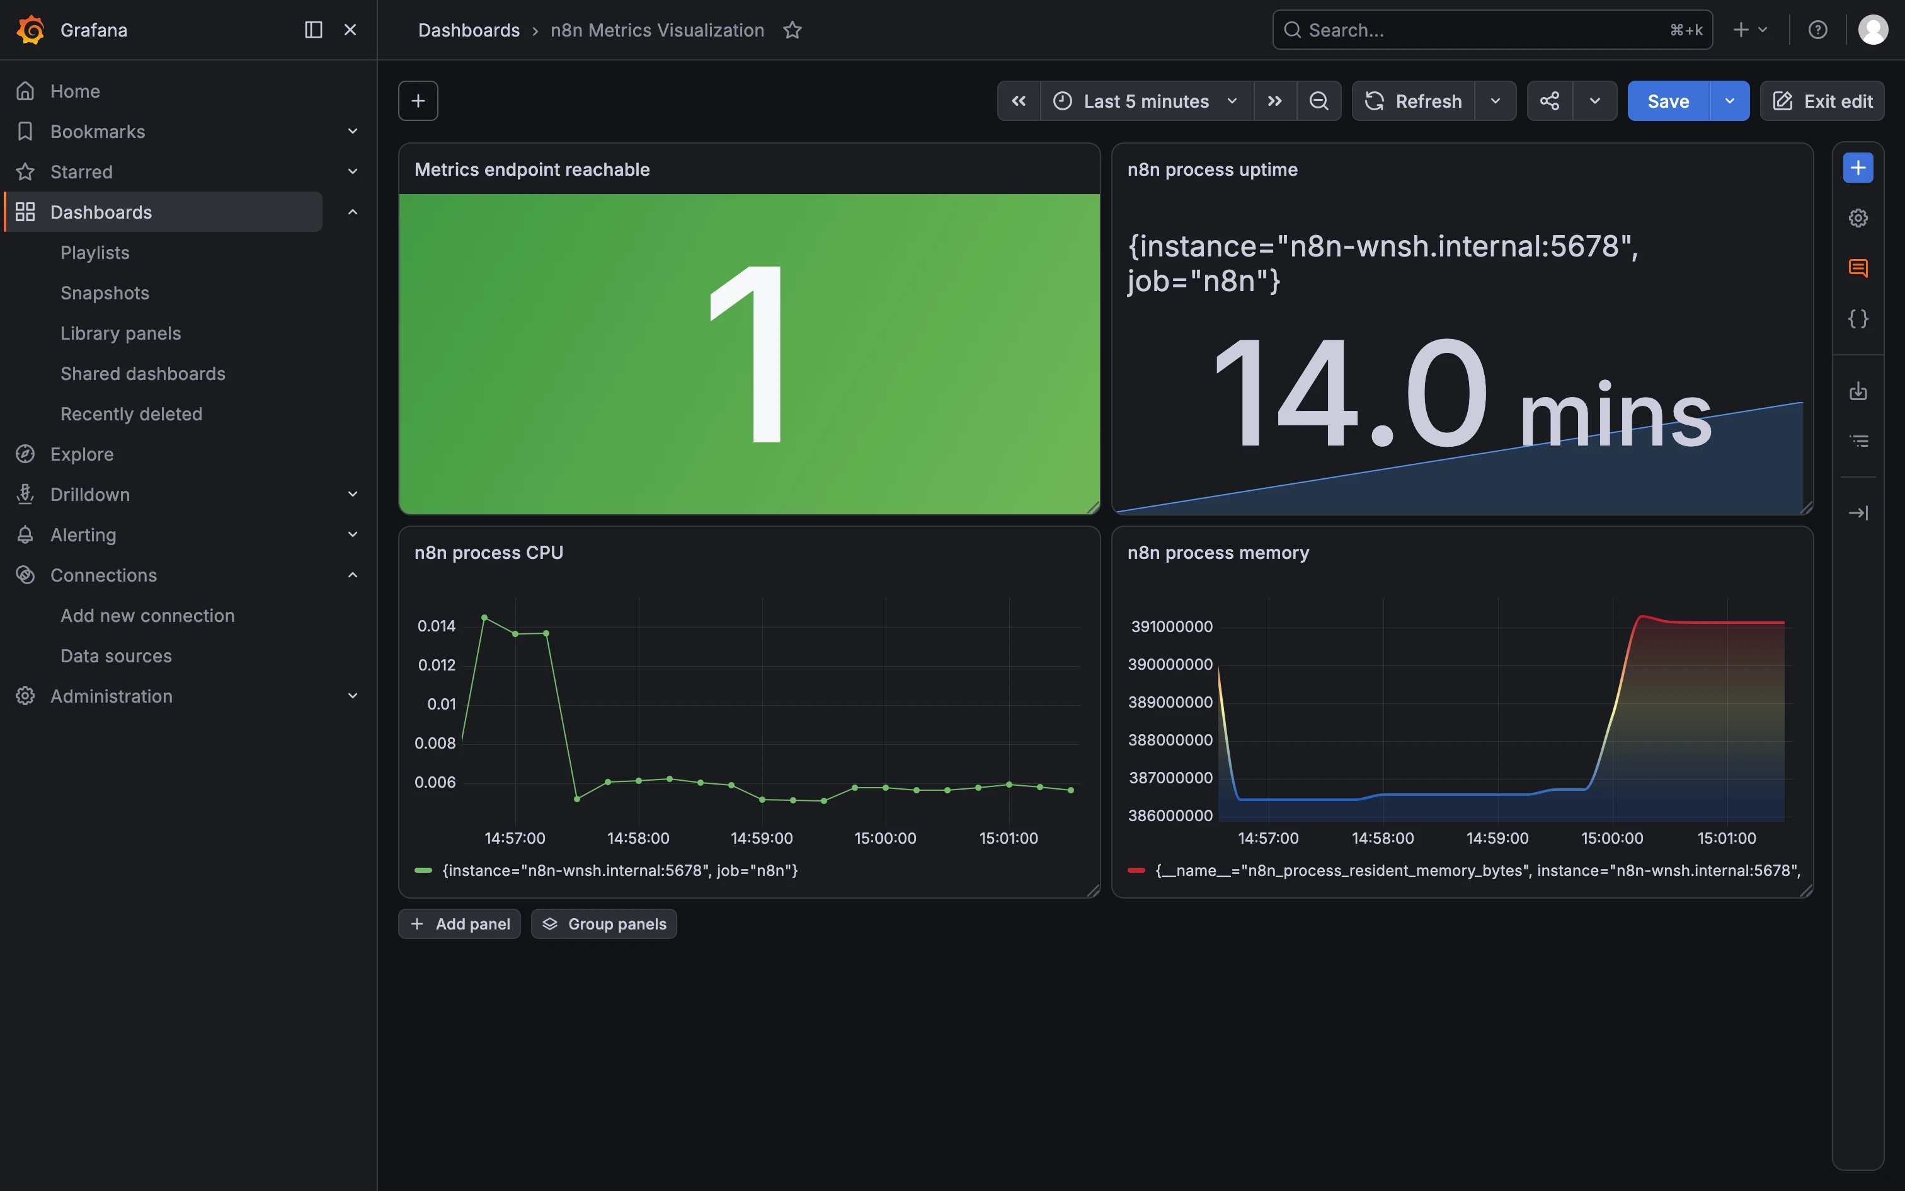Open Bookmarks in sidebar
1905x1191 pixels.
point(98,132)
